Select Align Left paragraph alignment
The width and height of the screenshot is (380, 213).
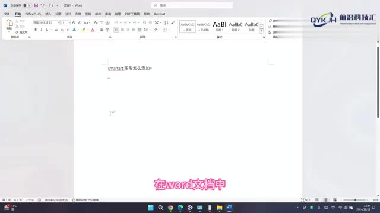(x=116, y=30)
